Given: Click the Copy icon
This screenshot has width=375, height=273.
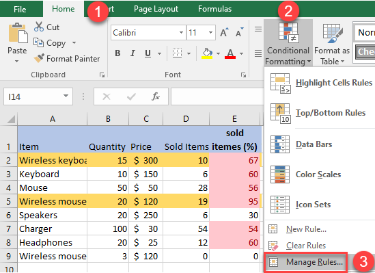Looking at the screenshot, I should (x=38, y=42).
